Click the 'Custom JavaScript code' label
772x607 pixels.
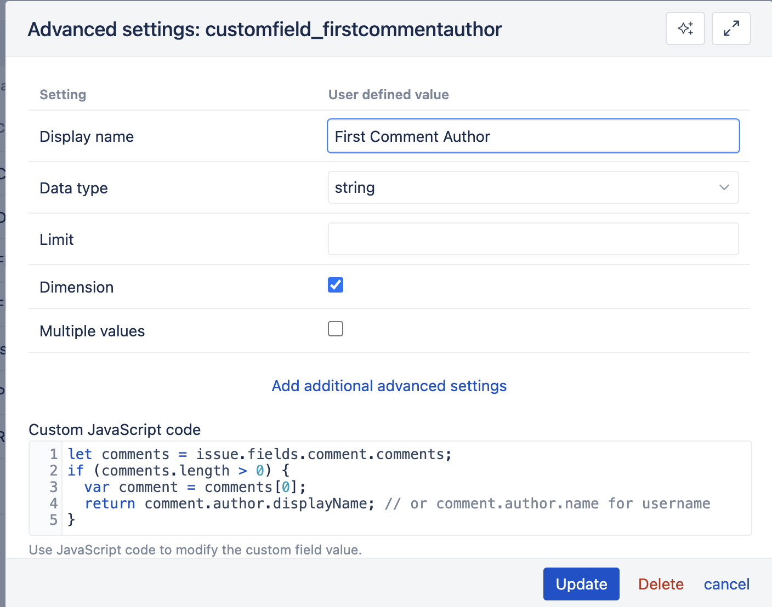coord(115,430)
